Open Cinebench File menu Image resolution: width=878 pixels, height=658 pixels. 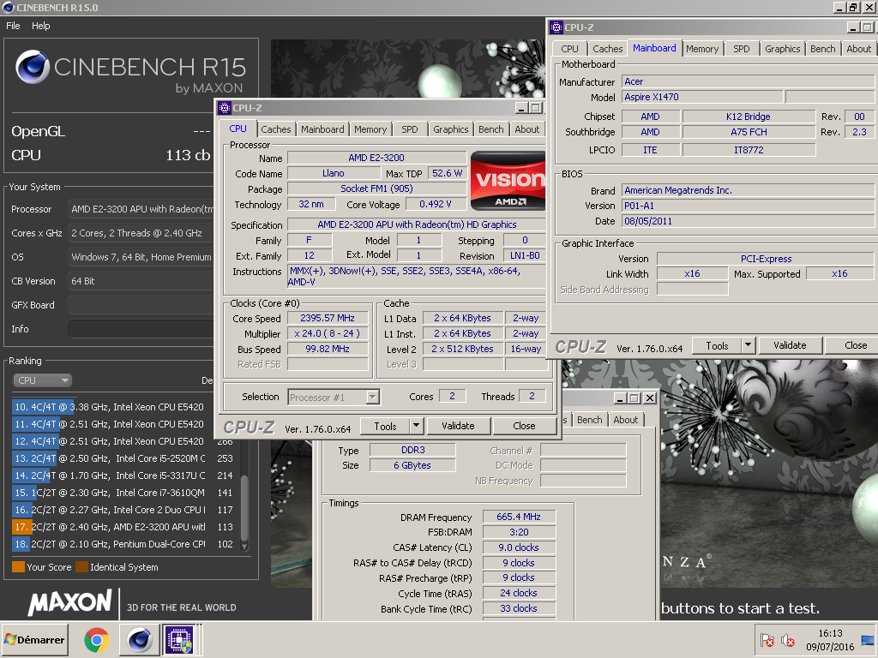pyautogui.click(x=13, y=26)
